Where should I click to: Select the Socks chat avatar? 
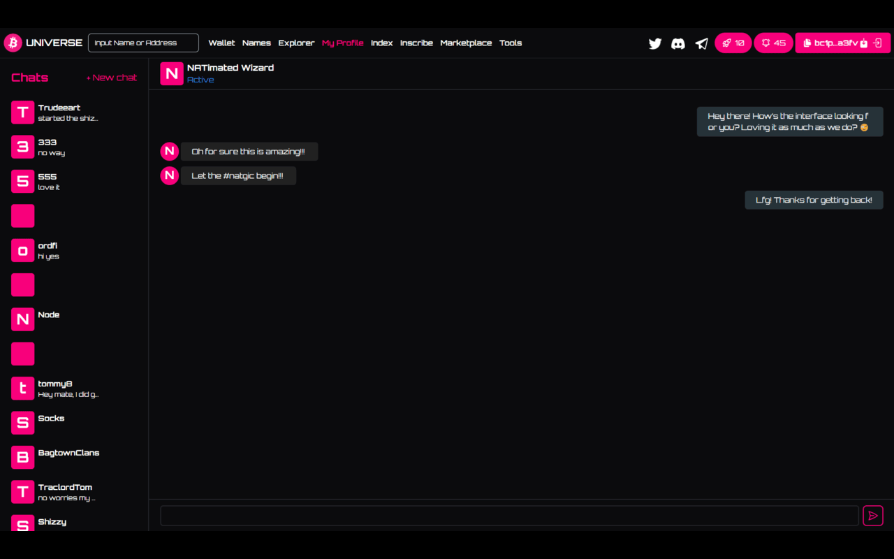coord(23,423)
